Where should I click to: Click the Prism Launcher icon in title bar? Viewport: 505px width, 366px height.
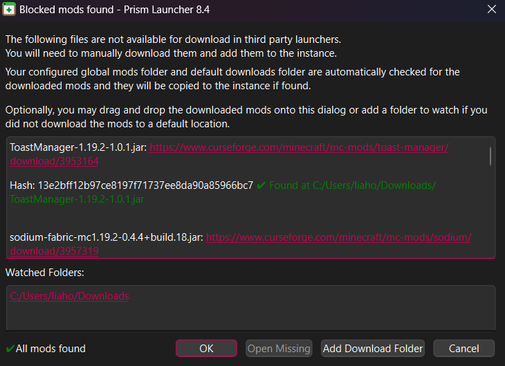click(x=10, y=10)
